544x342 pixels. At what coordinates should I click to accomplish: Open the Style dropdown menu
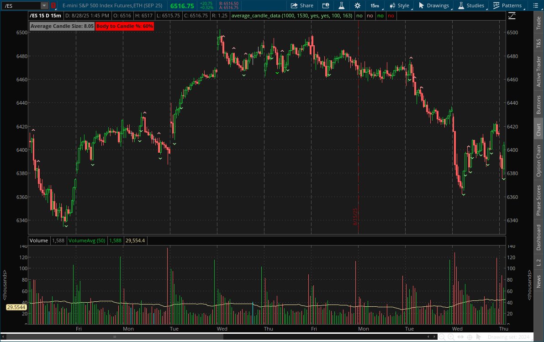coord(399,5)
